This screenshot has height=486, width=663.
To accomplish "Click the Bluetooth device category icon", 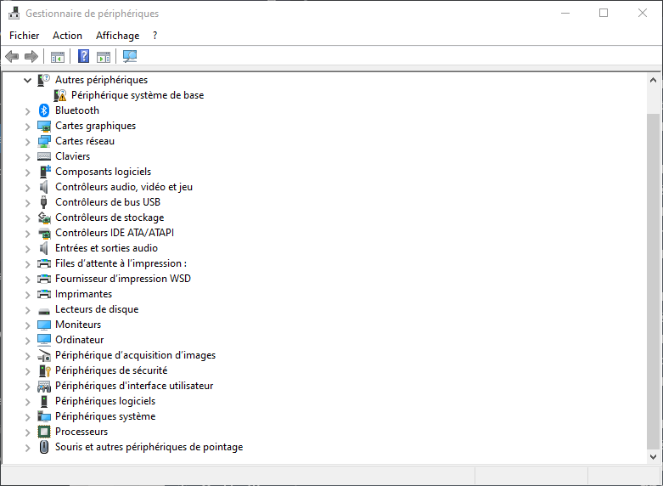I will tap(44, 110).
